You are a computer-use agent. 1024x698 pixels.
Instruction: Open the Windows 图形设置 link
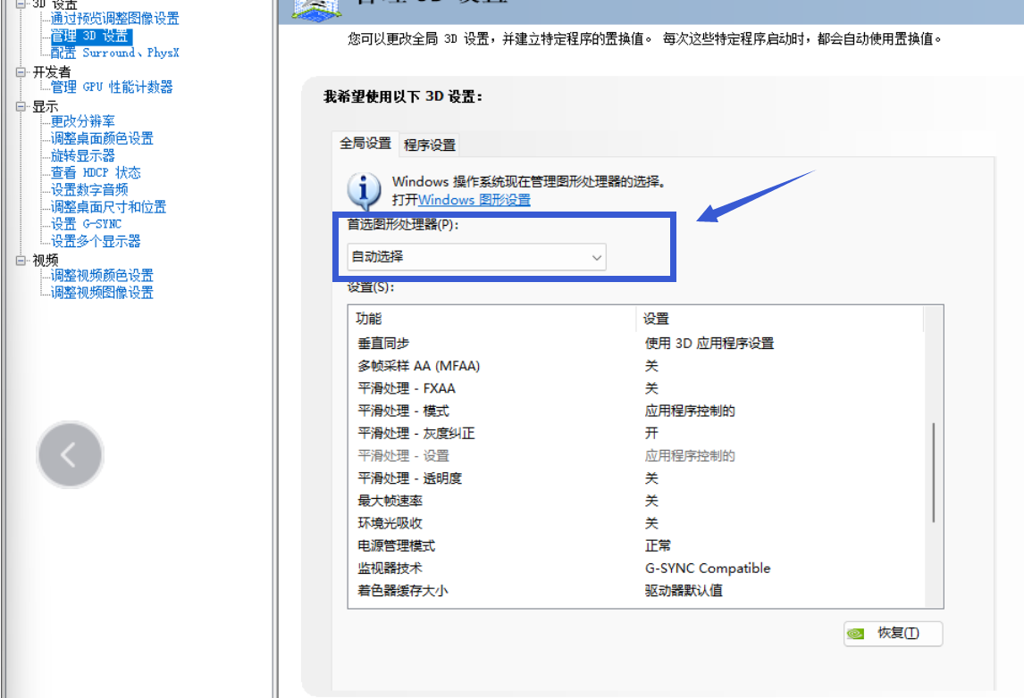pyautogui.click(x=474, y=200)
